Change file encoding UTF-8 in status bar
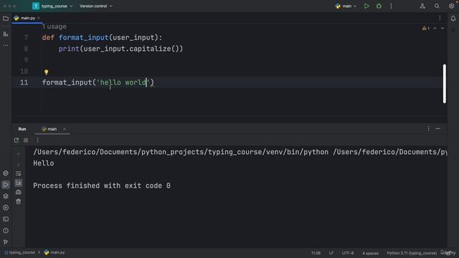The width and height of the screenshot is (459, 258). pyautogui.click(x=348, y=253)
